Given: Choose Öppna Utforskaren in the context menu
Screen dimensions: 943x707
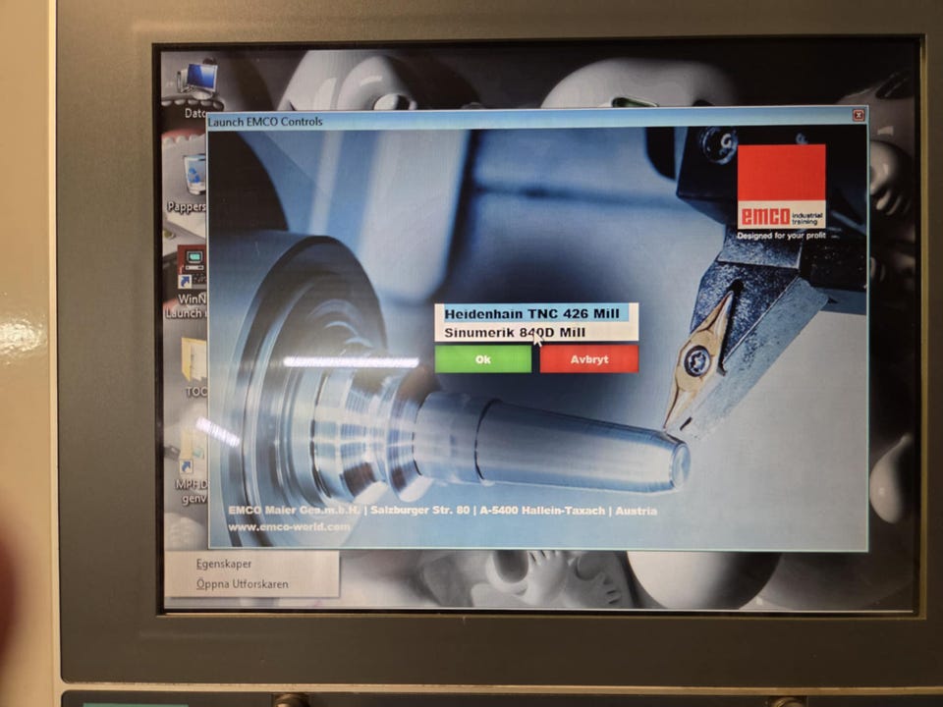Looking at the screenshot, I should (x=243, y=583).
